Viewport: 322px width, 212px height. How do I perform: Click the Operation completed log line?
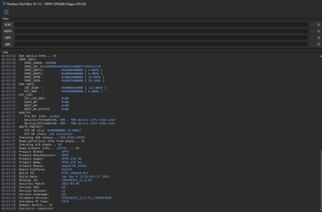pyautogui.click(x=36, y=208)
